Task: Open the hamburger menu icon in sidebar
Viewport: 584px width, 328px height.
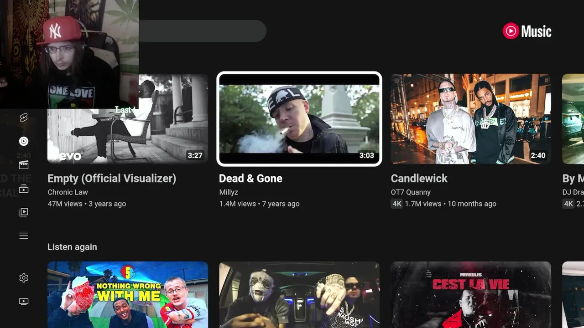Action: click(24, 236)
